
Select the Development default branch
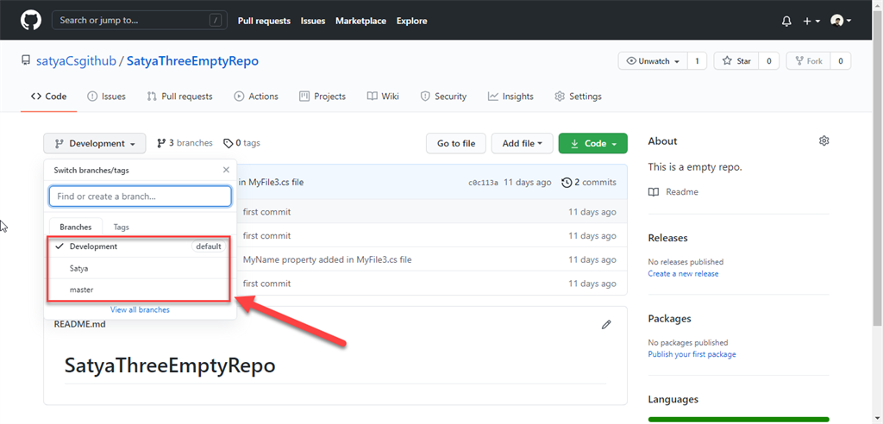141,246
